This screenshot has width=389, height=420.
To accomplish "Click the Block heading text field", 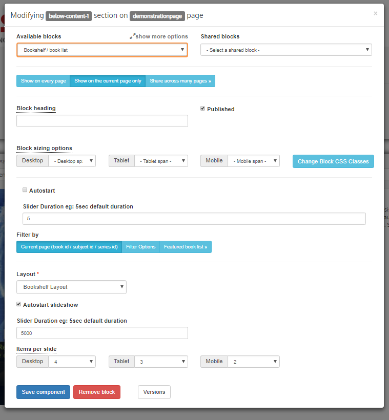I will click(102, 121).
